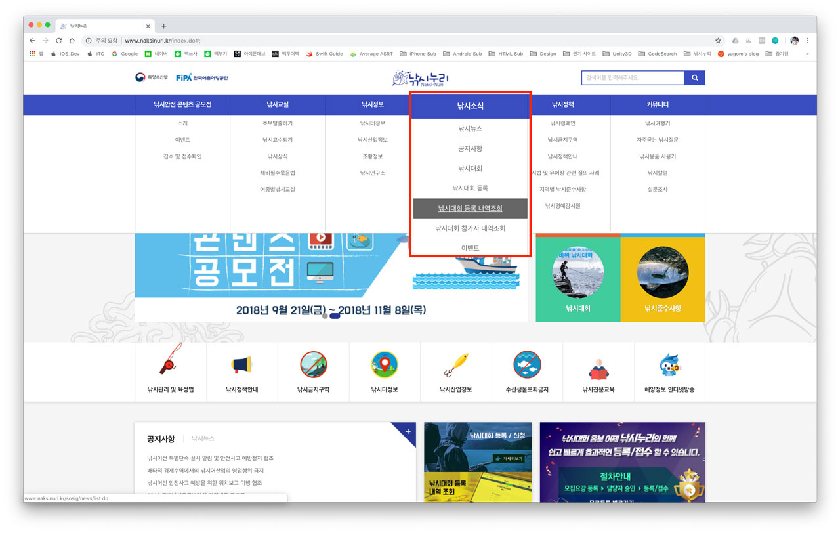Open the iPhone Sub bookmark folder
840x533 pixels.
tap(417, 54)
